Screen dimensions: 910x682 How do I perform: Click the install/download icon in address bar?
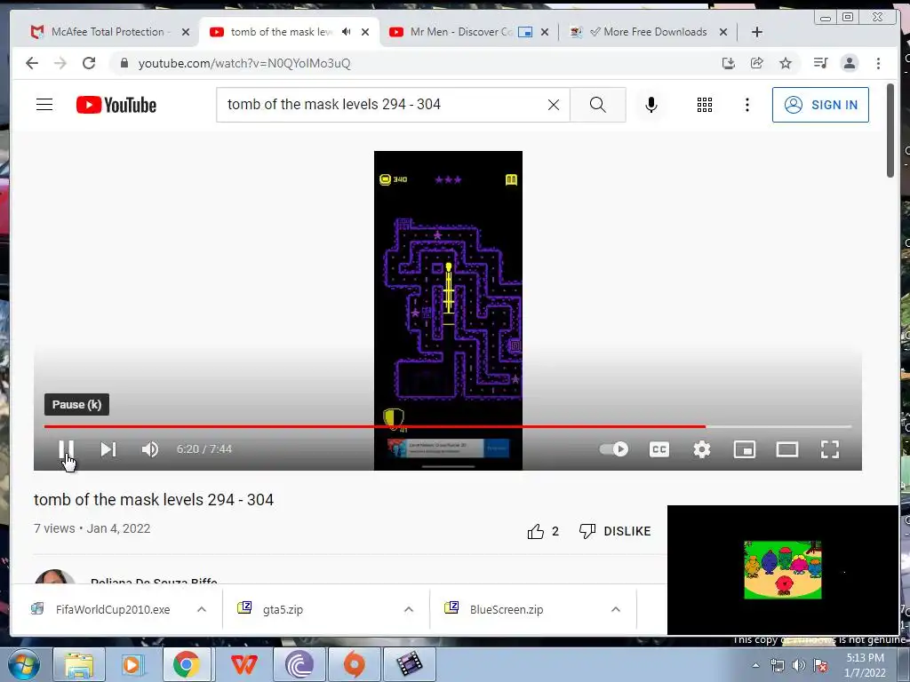click(x=729, y=63)
